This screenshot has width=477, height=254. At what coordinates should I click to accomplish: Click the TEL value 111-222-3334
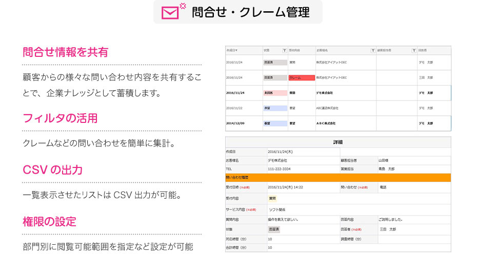[279, 169]
